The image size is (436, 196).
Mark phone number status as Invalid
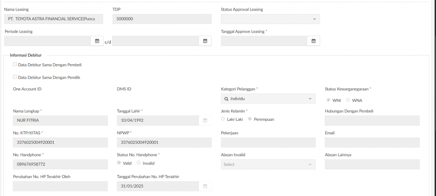pos(139,163)
